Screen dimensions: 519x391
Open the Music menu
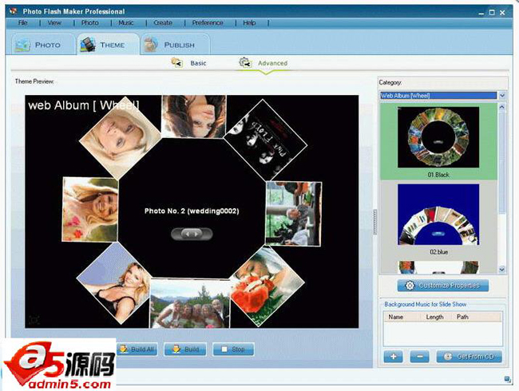point(126,23)
